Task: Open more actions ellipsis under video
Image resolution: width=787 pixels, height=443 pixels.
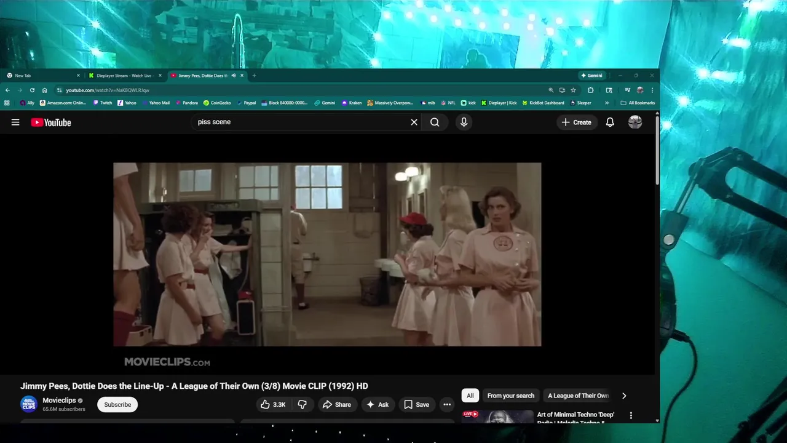Action: click(447, 404)
